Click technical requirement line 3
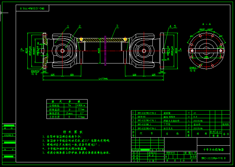Image resolution: width=235 pixels, height=167 pixels. point(71,145)
